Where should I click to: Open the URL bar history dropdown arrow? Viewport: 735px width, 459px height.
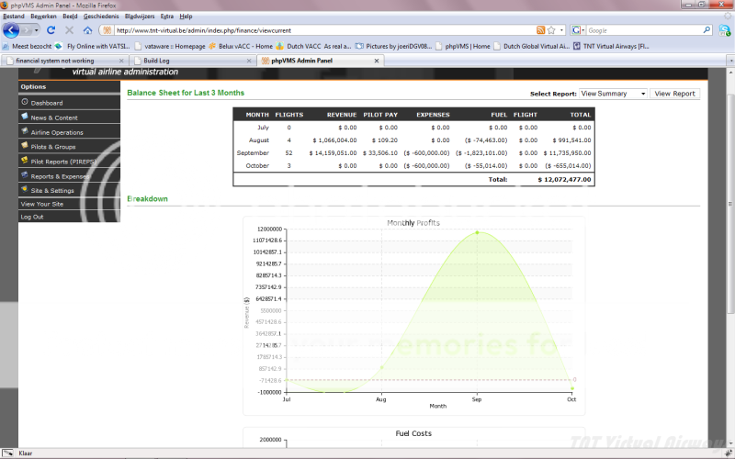click(x=561, y=30)
